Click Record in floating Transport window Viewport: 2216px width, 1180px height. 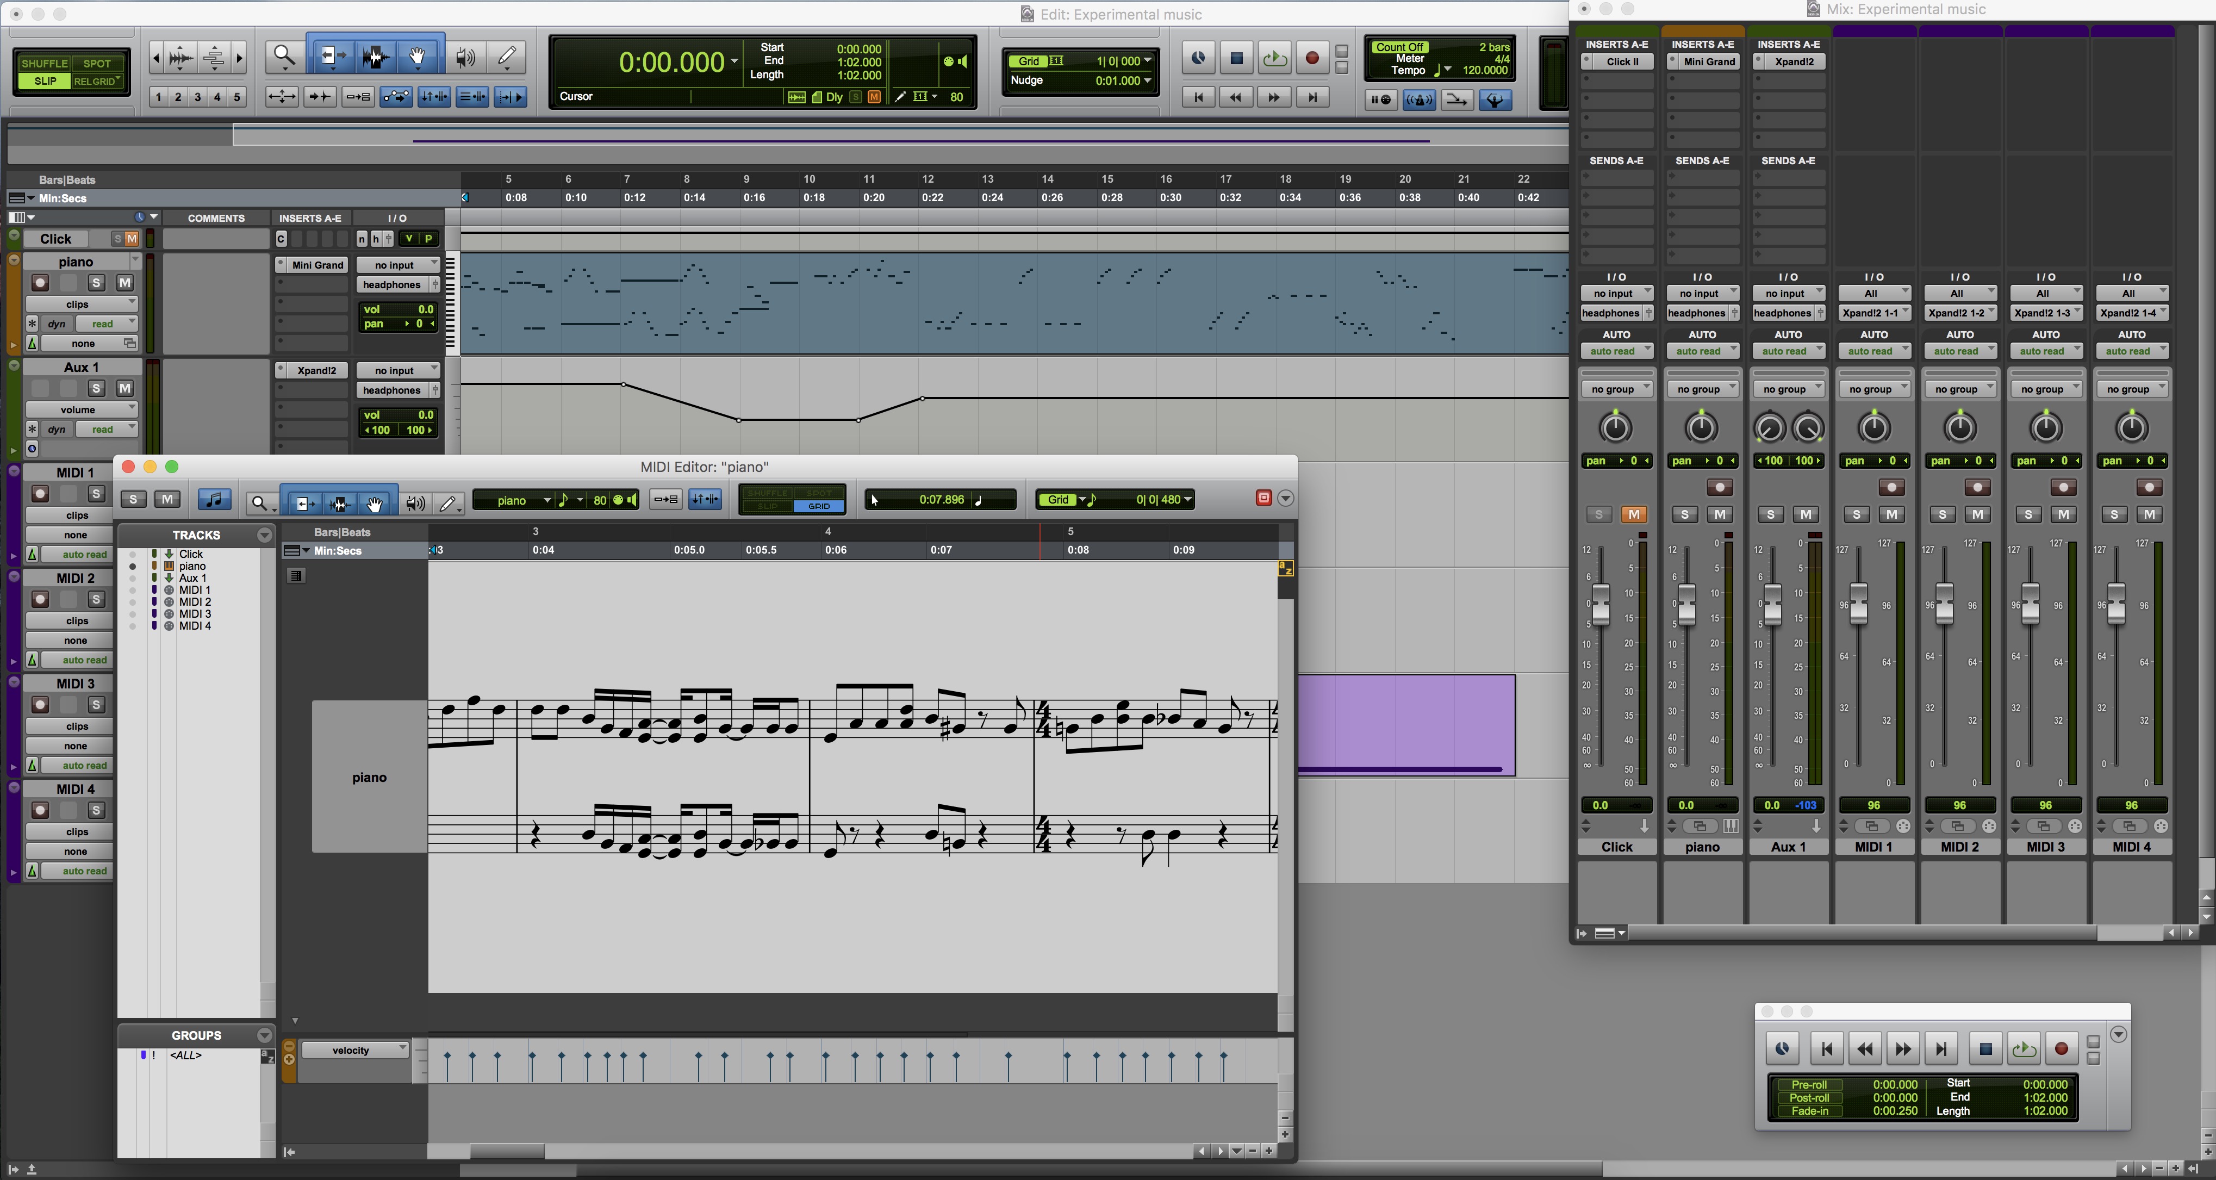2061,1048
